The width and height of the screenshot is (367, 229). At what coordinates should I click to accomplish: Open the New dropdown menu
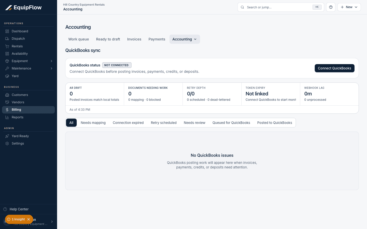pyautogui.click(x=349, y=7)
